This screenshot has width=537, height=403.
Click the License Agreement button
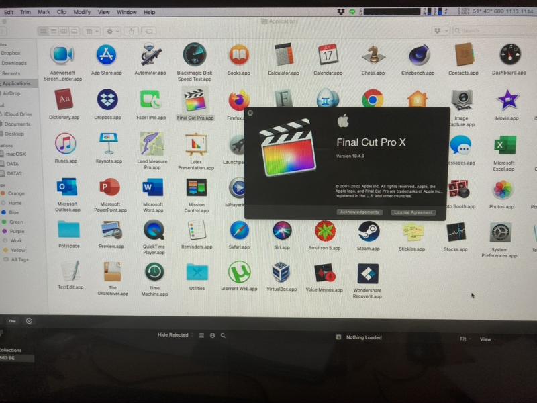[413, 212]
